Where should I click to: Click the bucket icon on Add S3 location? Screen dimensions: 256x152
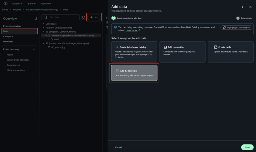click(x=117, y=71)
